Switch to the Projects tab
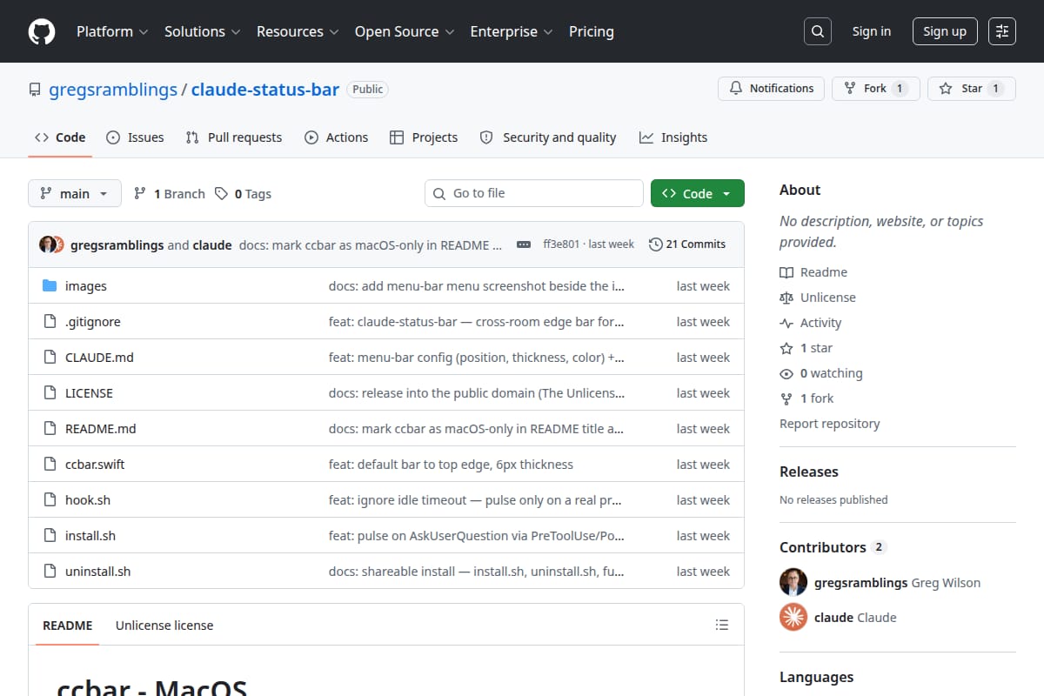Screen dimensions: 1044x696 tap(424, 137)
